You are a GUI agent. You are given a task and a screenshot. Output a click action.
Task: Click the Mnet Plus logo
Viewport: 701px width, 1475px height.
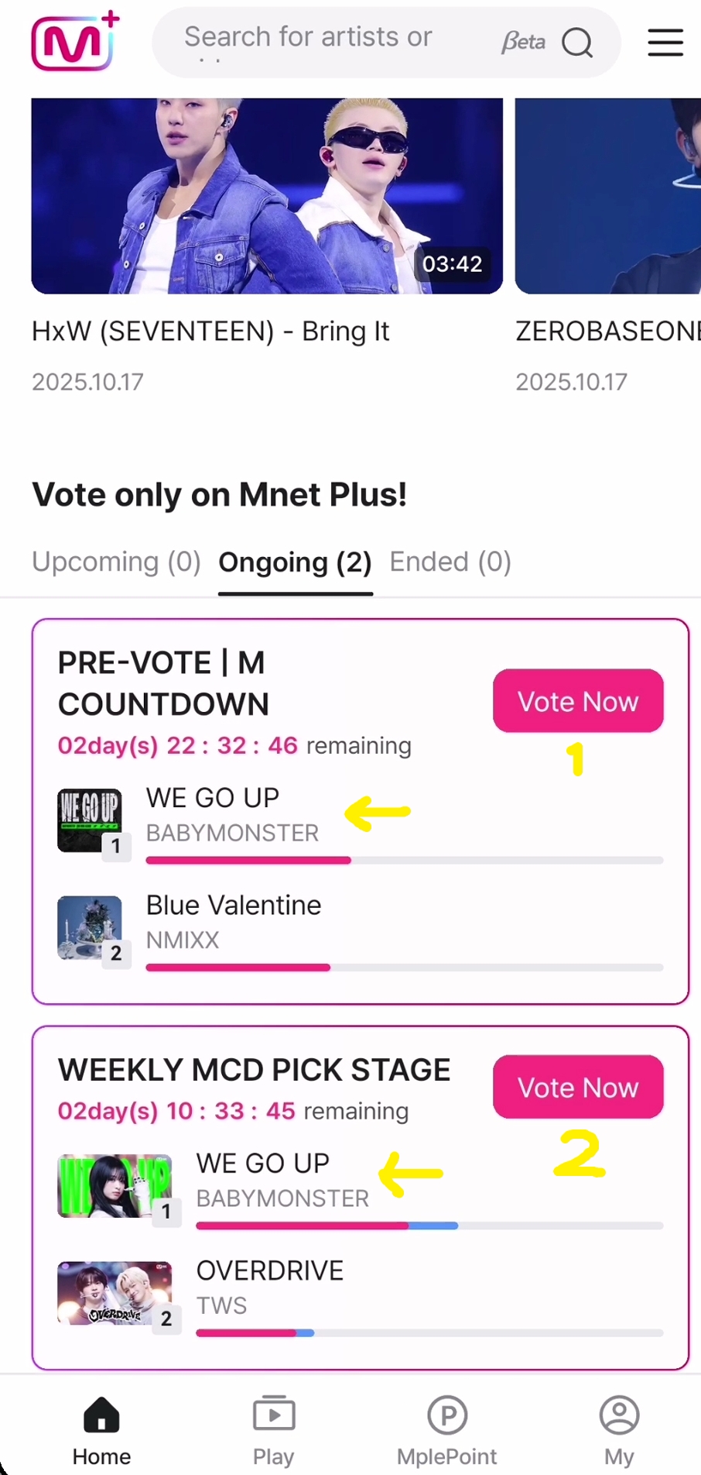click(x=75, y=43)
